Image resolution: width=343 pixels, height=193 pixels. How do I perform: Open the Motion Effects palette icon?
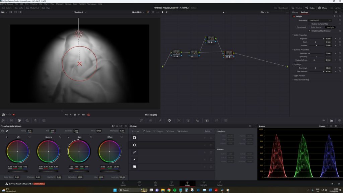(x=44, y=120)
